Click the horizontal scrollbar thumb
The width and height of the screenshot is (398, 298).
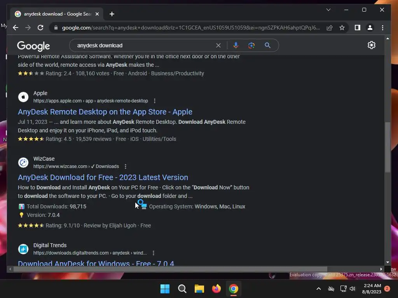170,269
